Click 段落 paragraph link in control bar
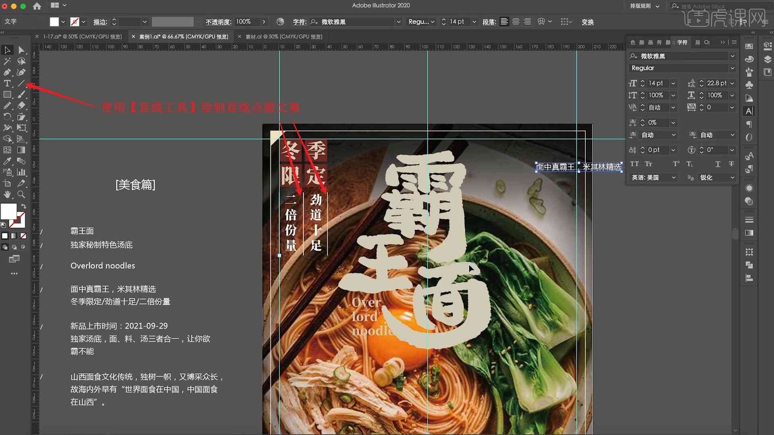 [489, 22]
